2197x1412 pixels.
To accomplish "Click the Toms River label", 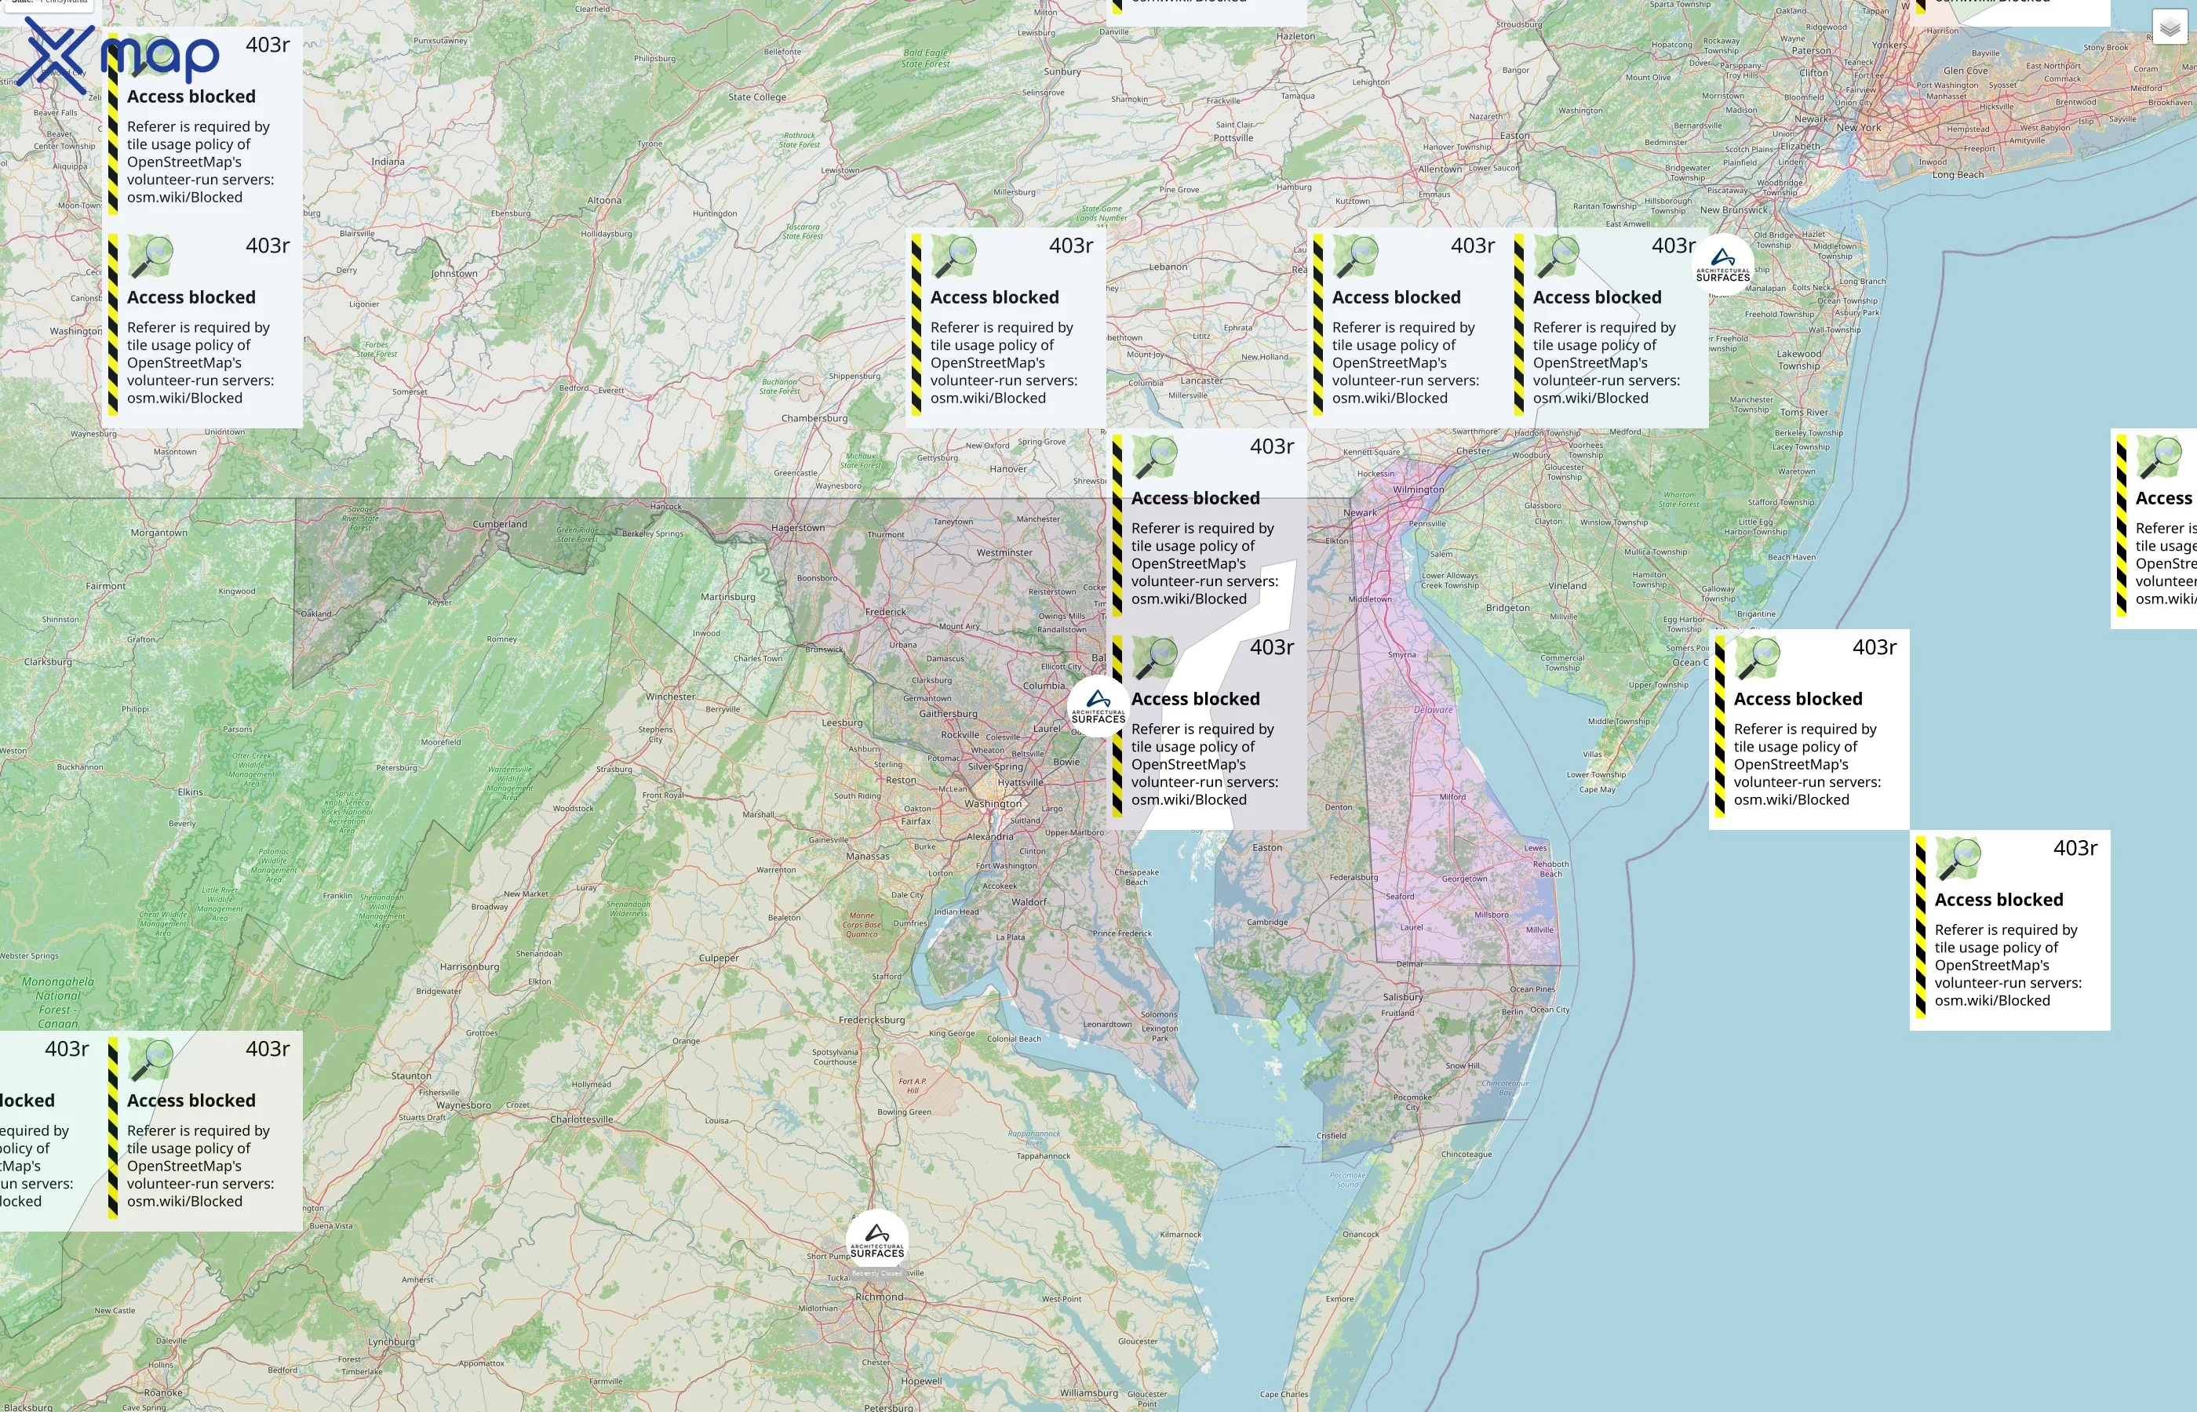I will [x=1804, y=413].
